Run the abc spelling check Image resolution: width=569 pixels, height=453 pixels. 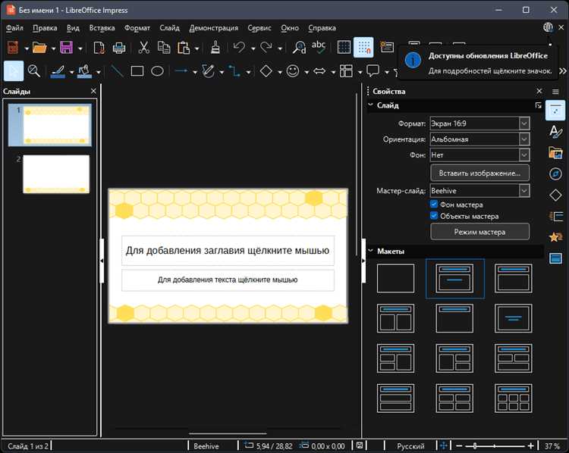click(319, 47)
